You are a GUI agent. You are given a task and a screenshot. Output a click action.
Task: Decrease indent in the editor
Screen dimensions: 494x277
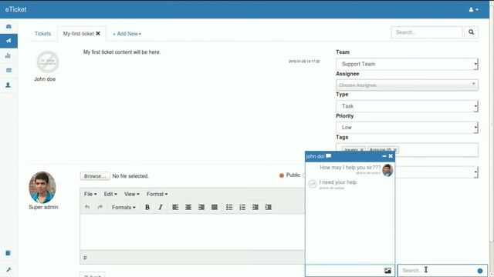click(x=255, y=207)
